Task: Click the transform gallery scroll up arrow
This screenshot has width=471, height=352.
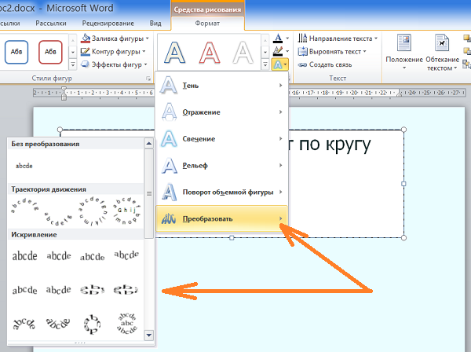Action: (x=148, y=143)
